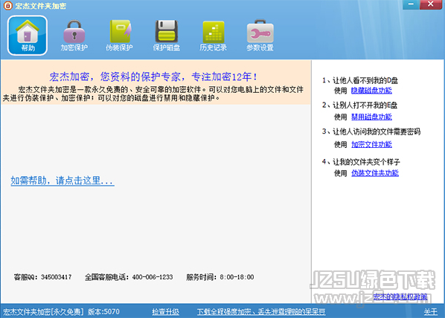Click the 检查升级 link in the status bar

coord(165,312)
